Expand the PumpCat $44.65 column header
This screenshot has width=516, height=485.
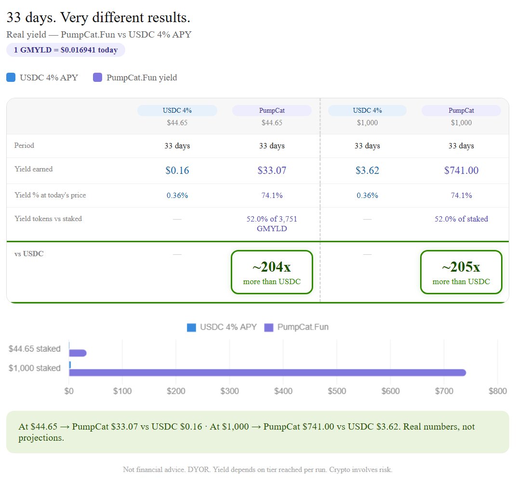pyautogui.click(x=272, y=110)
